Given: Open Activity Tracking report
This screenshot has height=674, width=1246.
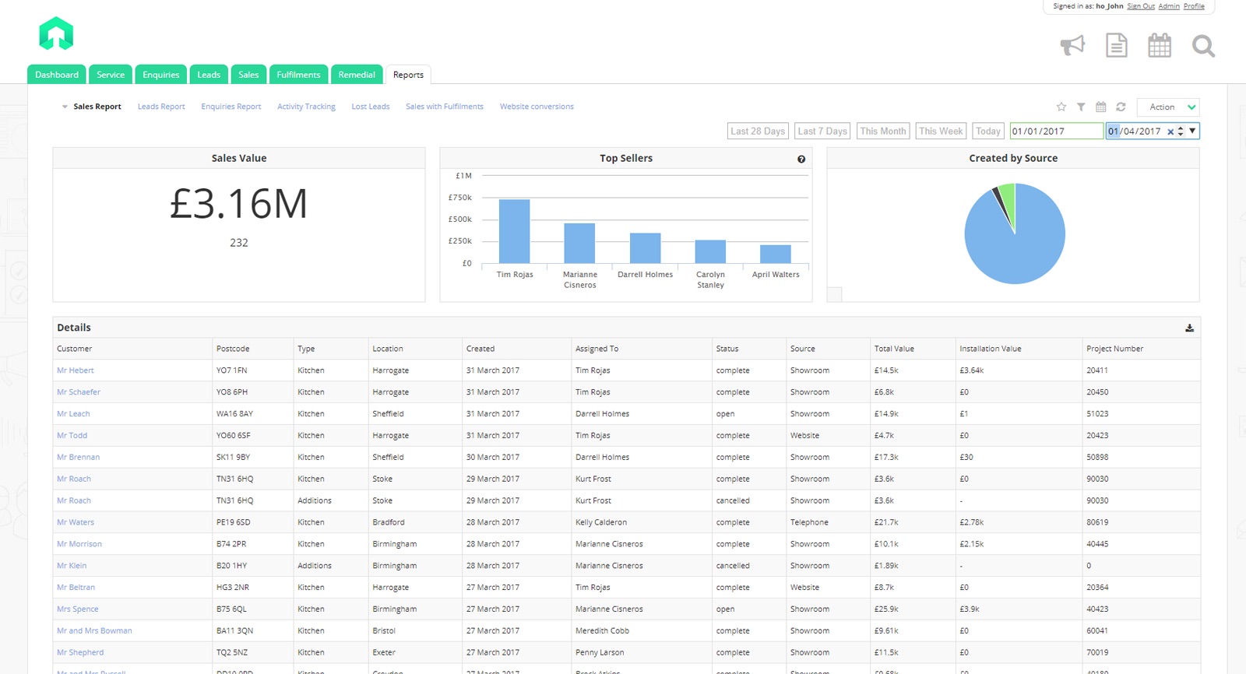Looking at the screenshot, I should (x=306, y=107).
